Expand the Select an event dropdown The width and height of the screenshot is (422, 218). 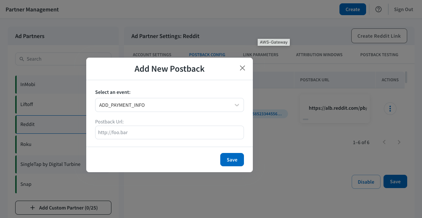(170, 105)
